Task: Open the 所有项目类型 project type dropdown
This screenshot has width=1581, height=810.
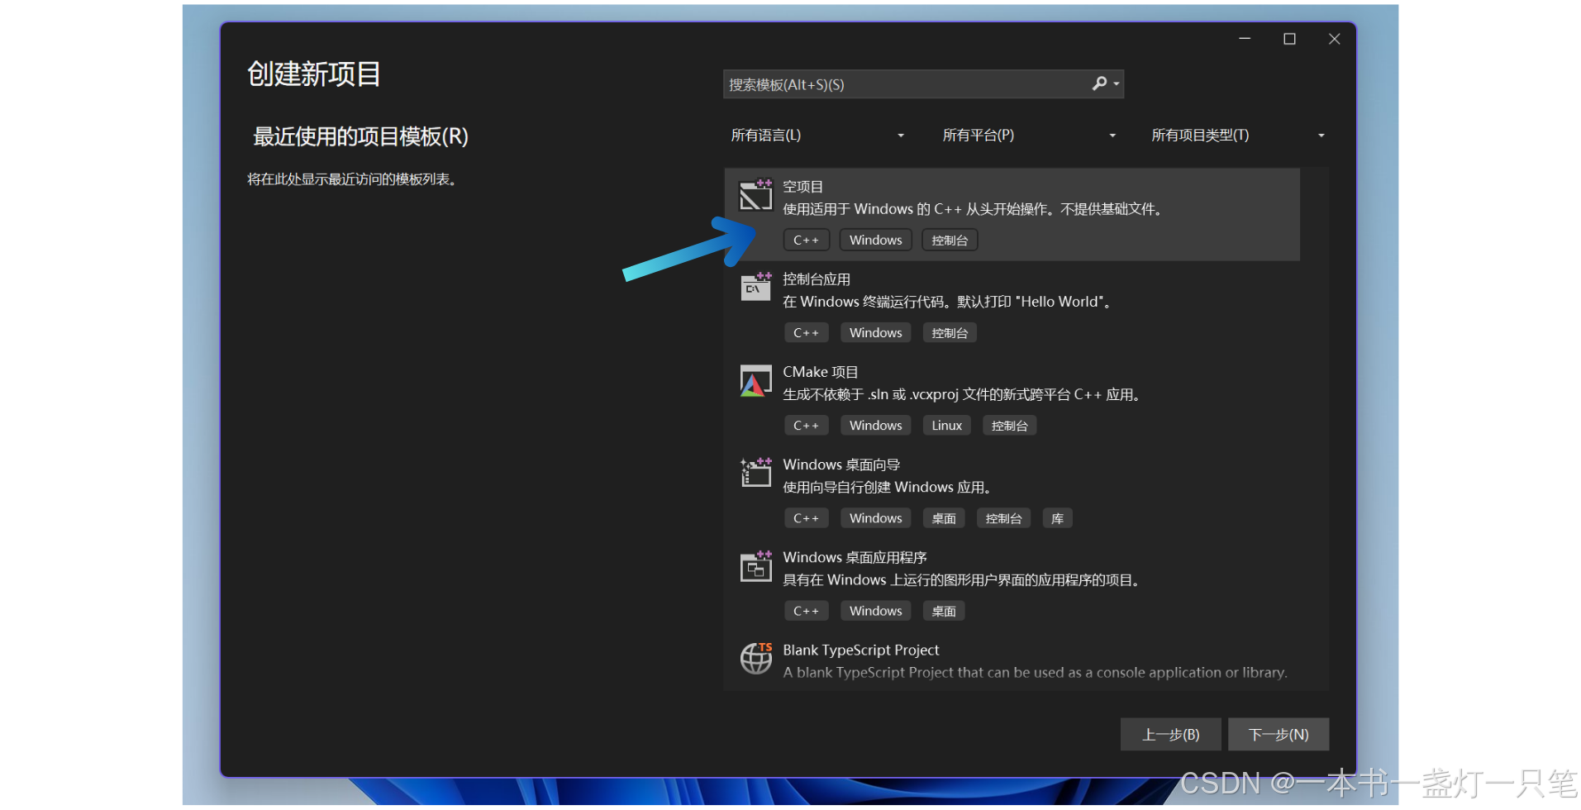Action: (x=1238, y=135)
